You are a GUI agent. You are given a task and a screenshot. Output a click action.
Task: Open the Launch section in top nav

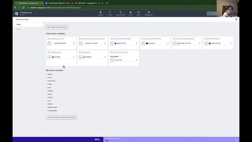point(100,13)
